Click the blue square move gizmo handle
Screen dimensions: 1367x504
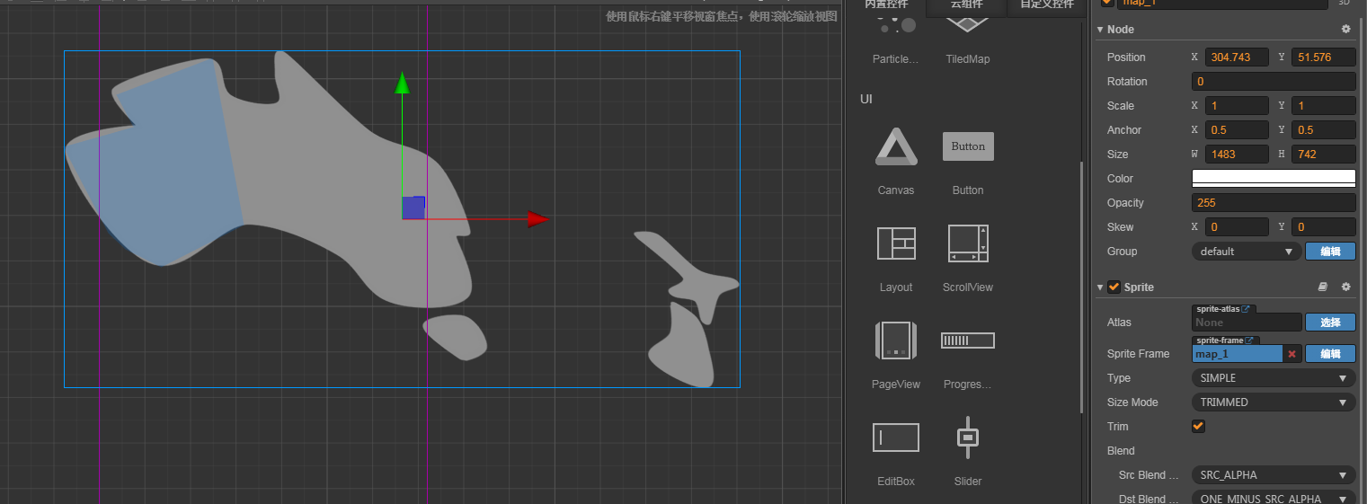click(413, 208)
